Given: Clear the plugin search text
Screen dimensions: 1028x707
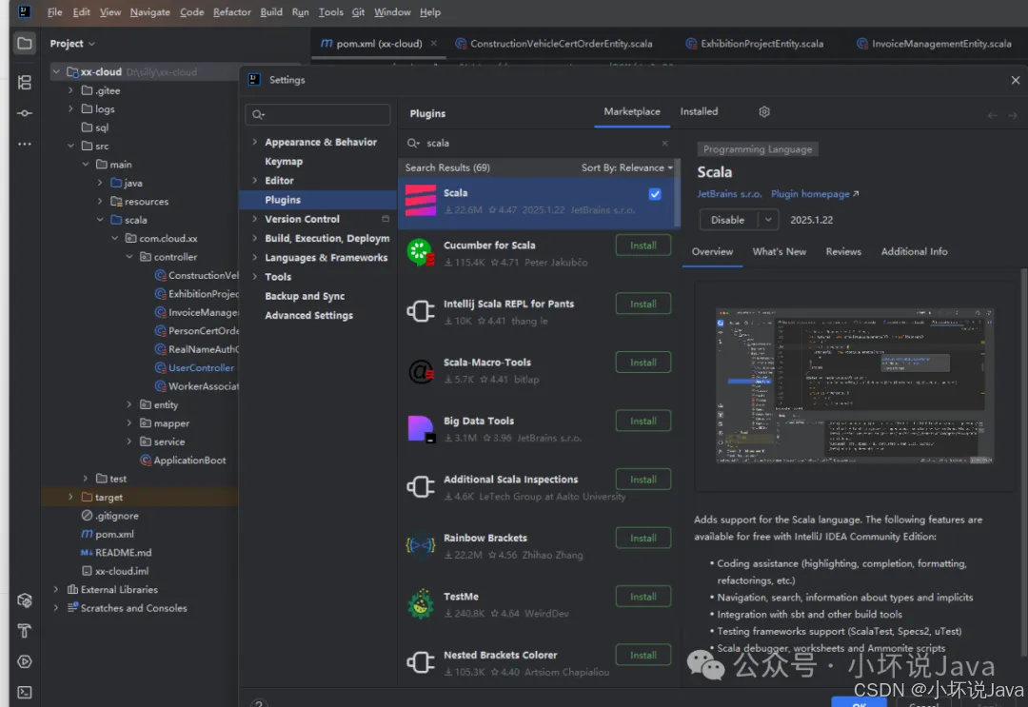Looking at the screenshot, I should [x=664, y=143].
